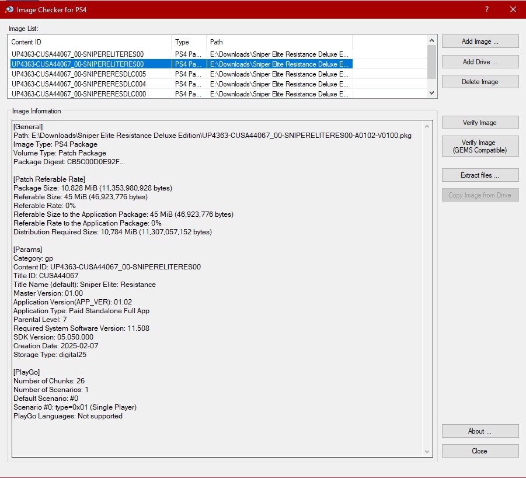526x478 pixels.
Task: Click 'Title Name (default): Sniper Elite: Resistance'
Action: [x=85, y=285]
